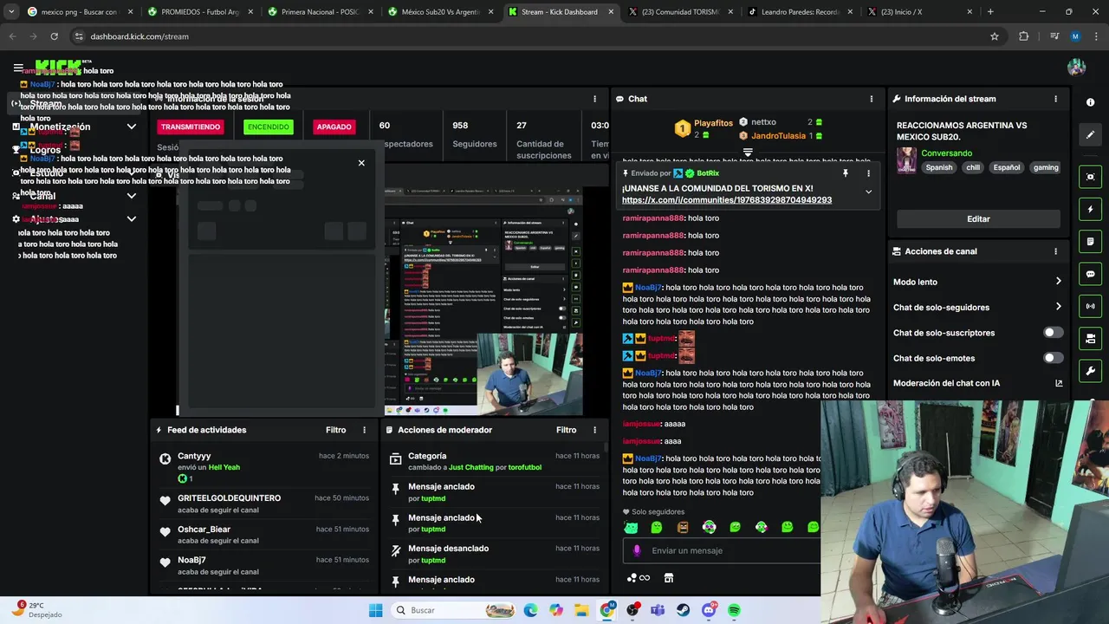
Task: Click the pencil edit icon in right toolbar
Action: click(1090, 134)
